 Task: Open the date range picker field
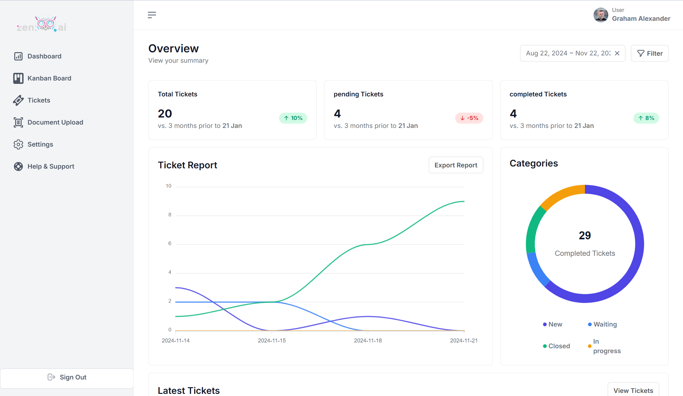[x=568, y=54]
